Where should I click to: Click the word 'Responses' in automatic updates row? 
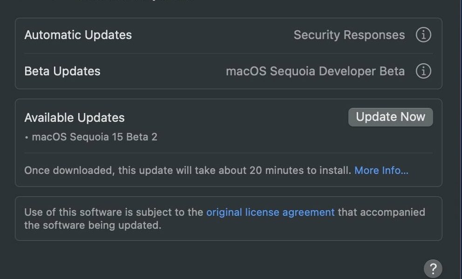[x=374, y=35]
